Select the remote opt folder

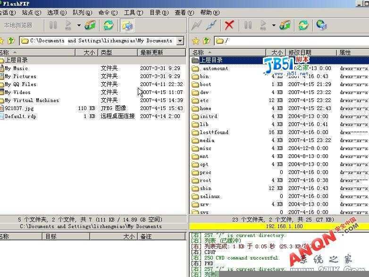204,164
